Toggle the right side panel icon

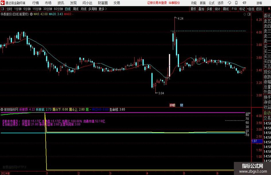[249, 14]
